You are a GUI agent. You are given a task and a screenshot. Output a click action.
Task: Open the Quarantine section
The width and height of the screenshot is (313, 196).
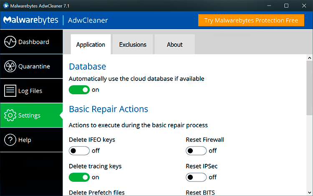(32, 66)
